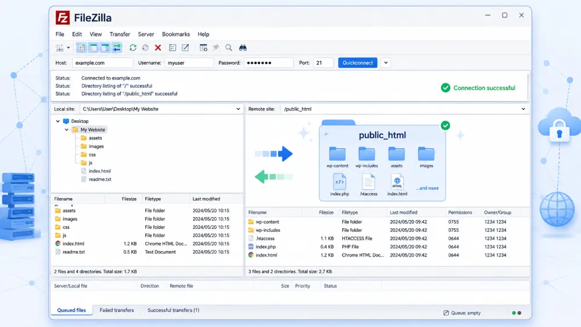Switch to the Failed transfers tab
The width and height of the screenshot is (581, 327).
point(117,310)
